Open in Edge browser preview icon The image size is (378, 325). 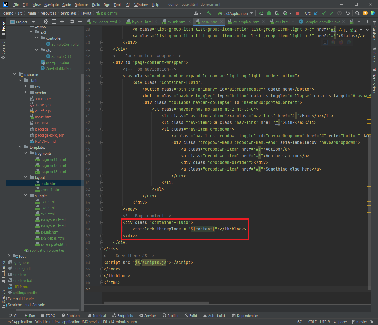349,42
